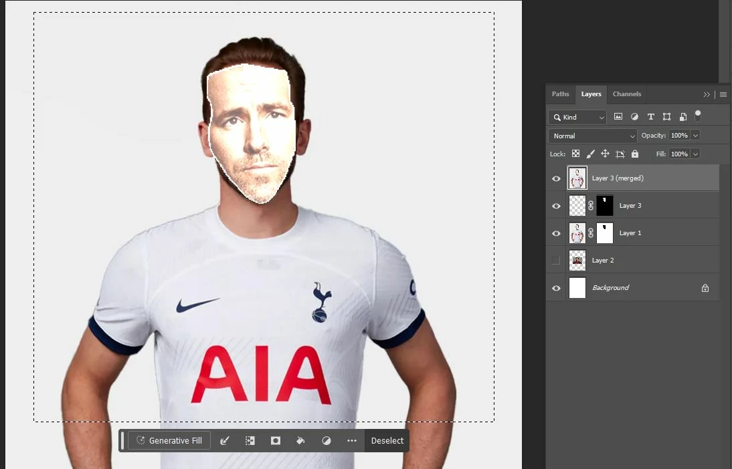
Task: Show the hidden Layer 2
Action: coord(555,260)
